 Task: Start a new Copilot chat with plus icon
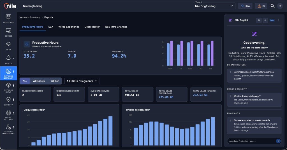[265, 20]
